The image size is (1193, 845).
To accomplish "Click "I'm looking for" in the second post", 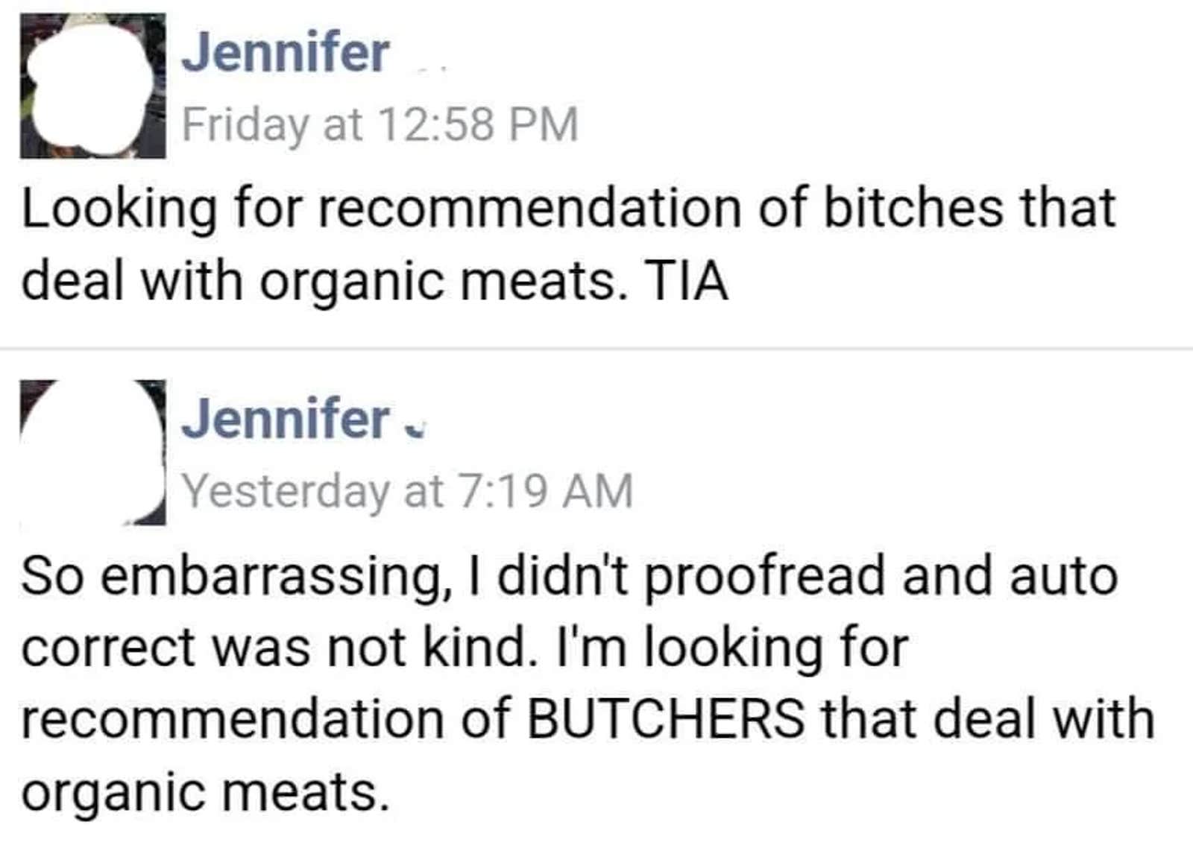I will tap(733, 647).
